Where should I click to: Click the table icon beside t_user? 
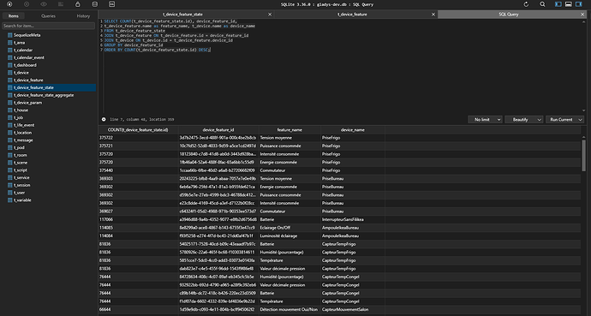click(10, 193)
